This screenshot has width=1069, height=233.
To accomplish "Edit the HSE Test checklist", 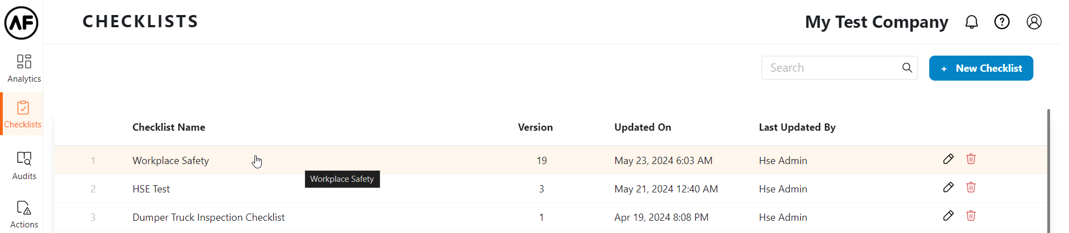I will pos(948,187).
